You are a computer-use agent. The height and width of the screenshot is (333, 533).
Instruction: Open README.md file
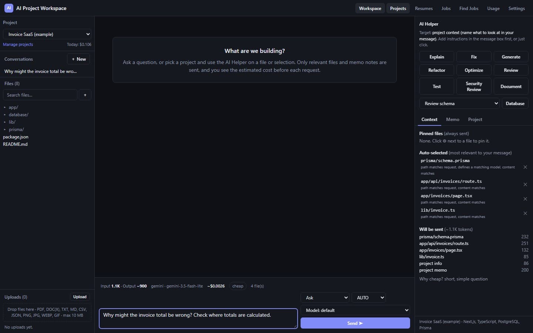[15, 144]
